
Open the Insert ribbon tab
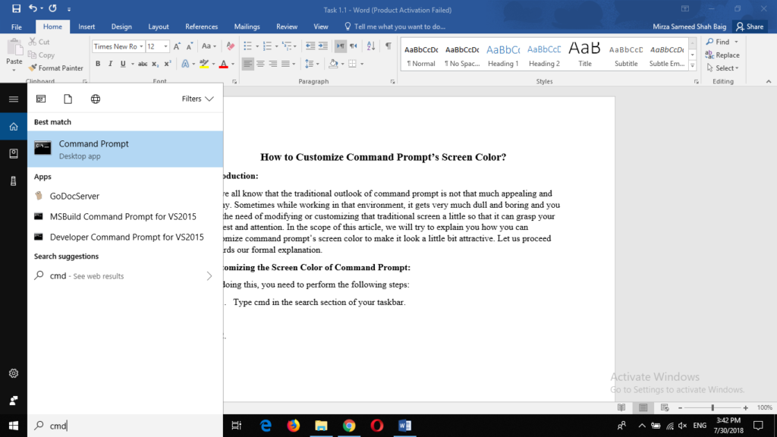87,27
